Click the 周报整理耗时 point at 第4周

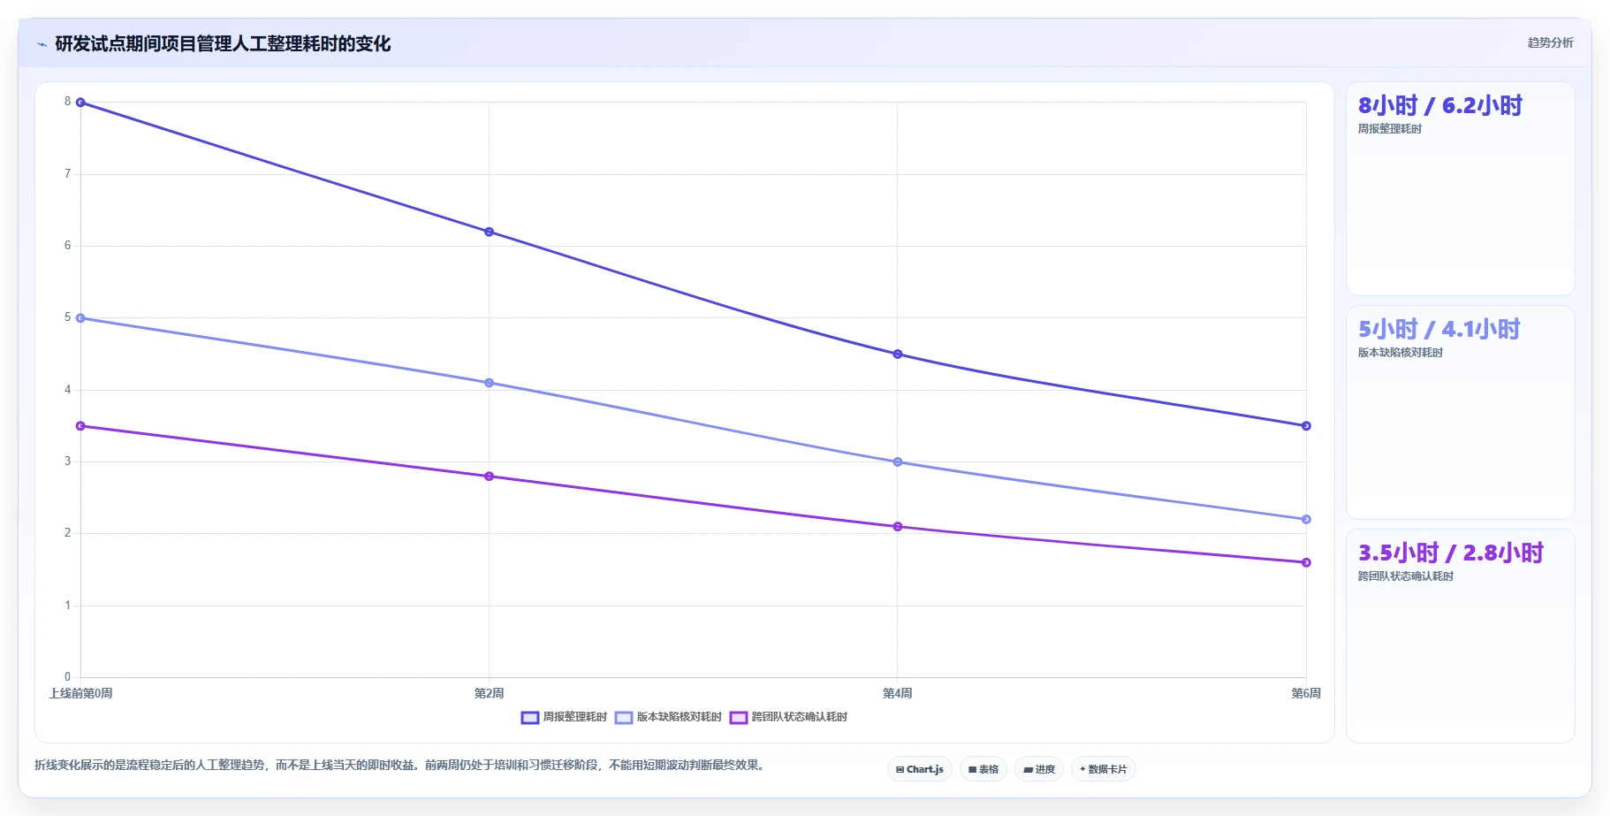898,354
